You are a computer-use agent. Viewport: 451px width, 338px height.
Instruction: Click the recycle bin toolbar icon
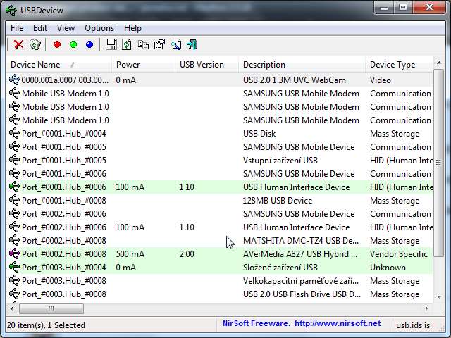[x=35, y=44]
